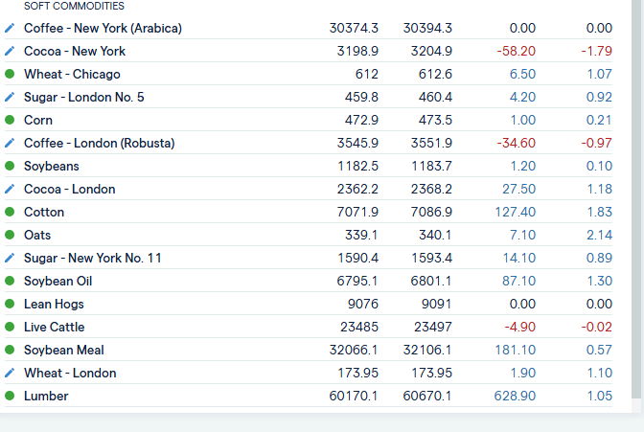Click Cocoa New York sell price 3198.9
The image size is (644, 432).
tap(357, 51)
